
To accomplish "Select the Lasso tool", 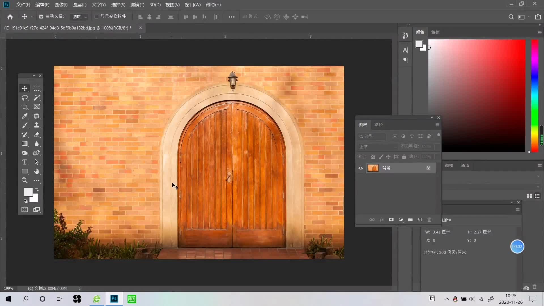I will pyautogui.click(x=25, y=98).
